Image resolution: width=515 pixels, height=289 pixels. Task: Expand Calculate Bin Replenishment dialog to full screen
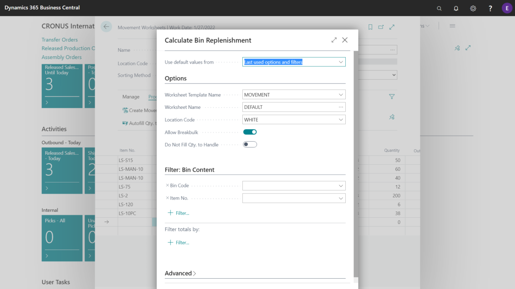[334, 40]
